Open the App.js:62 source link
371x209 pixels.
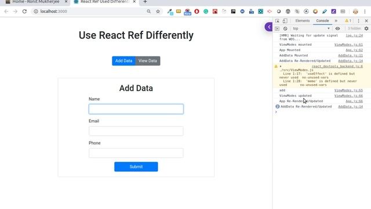[x=354, y=50]
